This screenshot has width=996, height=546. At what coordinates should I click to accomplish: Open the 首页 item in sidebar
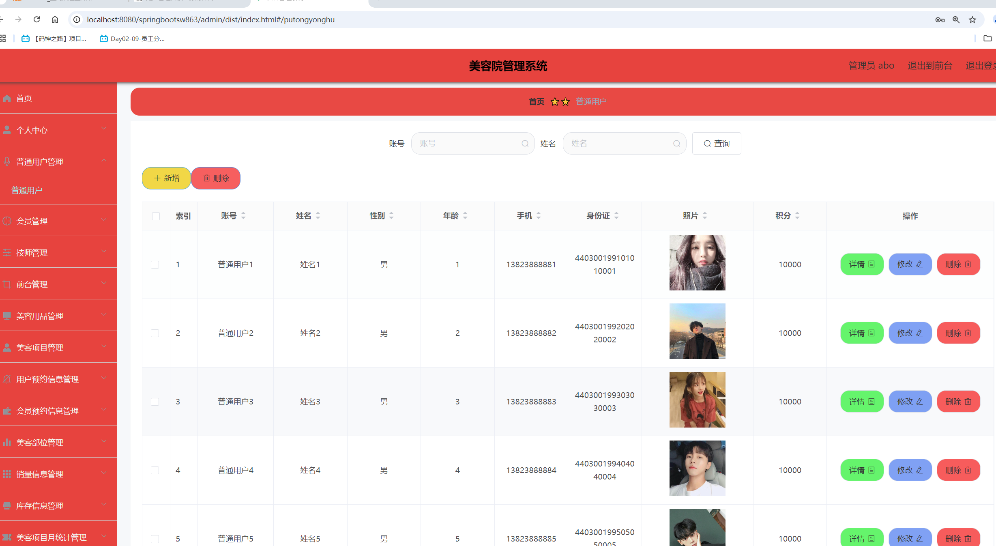58,98
